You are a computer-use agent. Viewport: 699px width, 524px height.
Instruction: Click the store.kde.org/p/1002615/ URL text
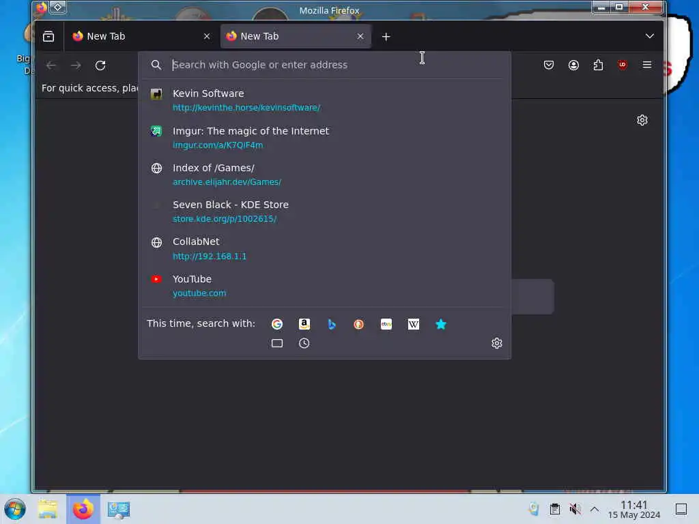coord(225,219)
